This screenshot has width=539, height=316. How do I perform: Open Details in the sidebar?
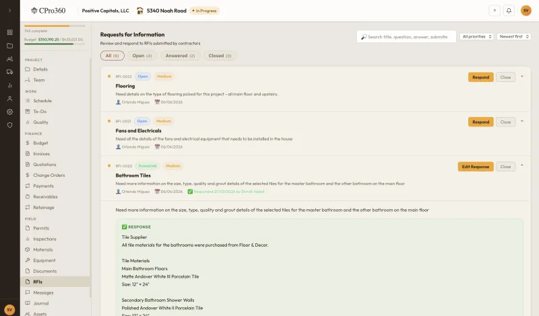pos(55,69)
